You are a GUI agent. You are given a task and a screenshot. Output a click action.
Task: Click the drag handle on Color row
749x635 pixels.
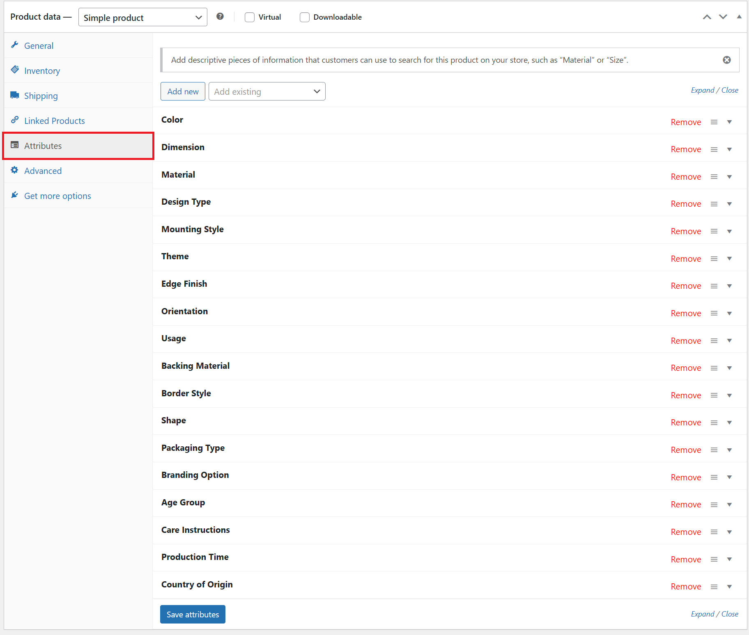click(x=714, y=122)
